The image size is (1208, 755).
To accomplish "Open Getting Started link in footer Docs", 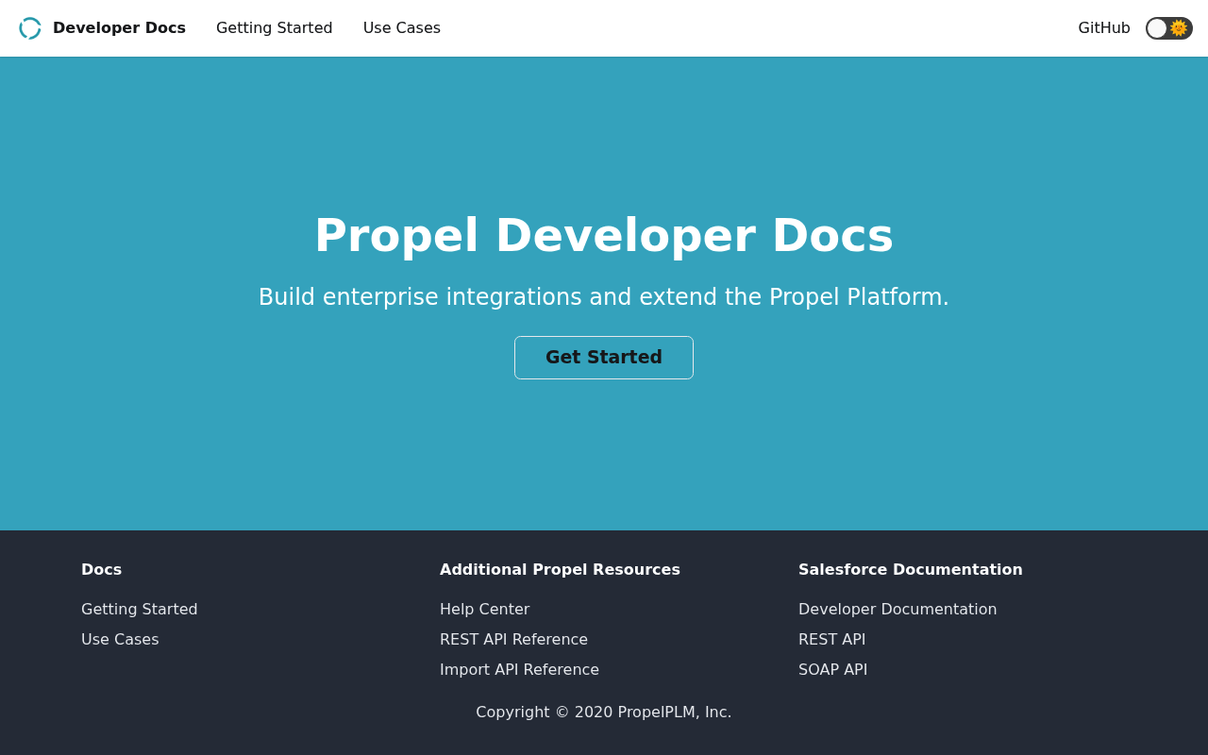I will point(140,610).
